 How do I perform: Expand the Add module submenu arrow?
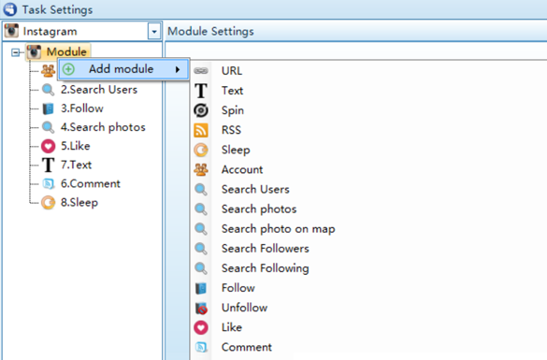pos(178,69)
